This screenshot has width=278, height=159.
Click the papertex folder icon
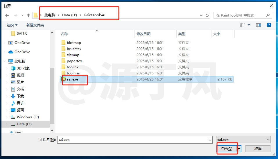[63, 61]
